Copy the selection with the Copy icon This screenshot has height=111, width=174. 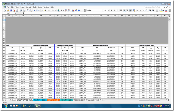coord(37,10)
